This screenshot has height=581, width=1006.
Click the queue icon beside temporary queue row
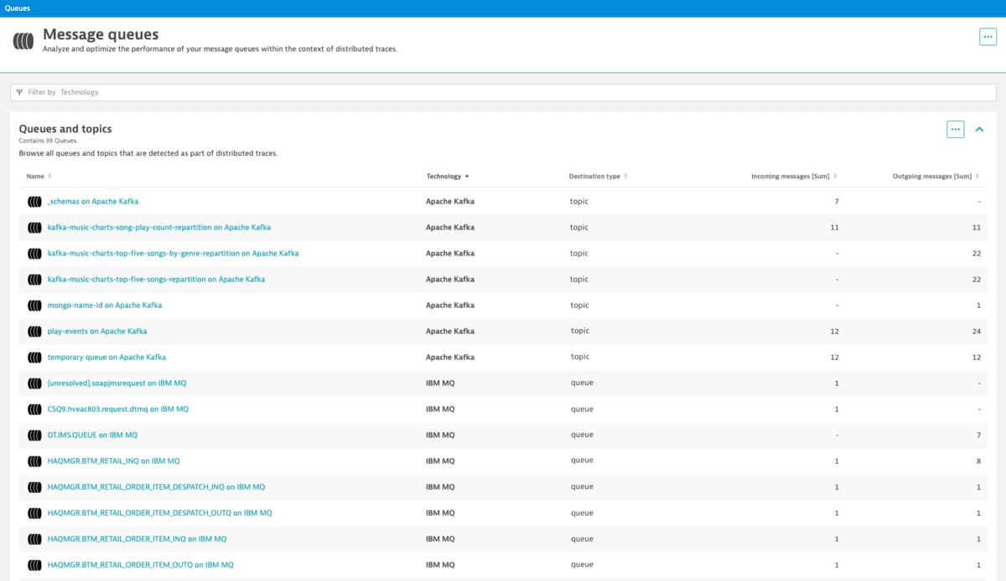coord(34,357)
